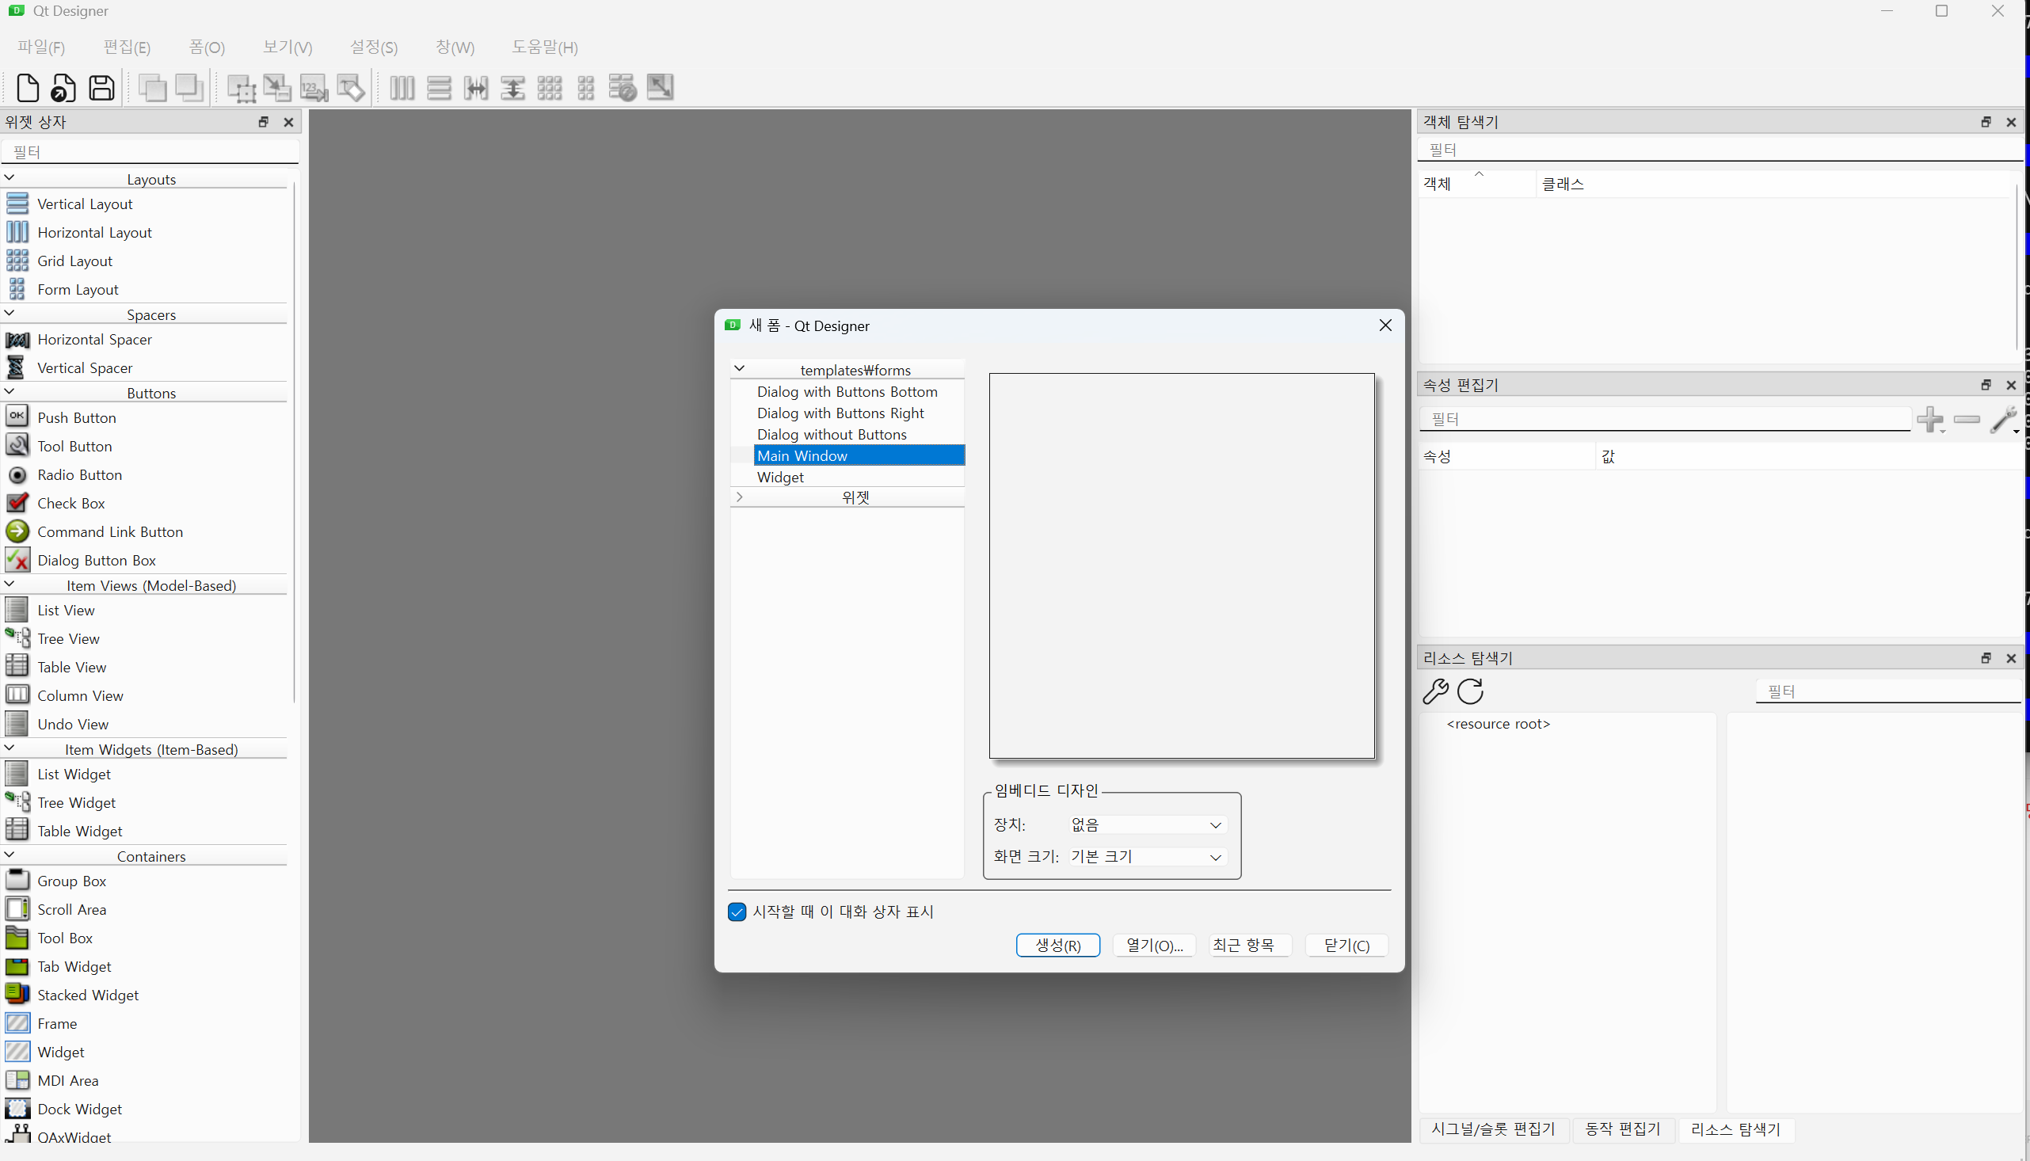Collapse the Spacers category
Viewport: 2030px width, 1161px height.
click(10, 313)
